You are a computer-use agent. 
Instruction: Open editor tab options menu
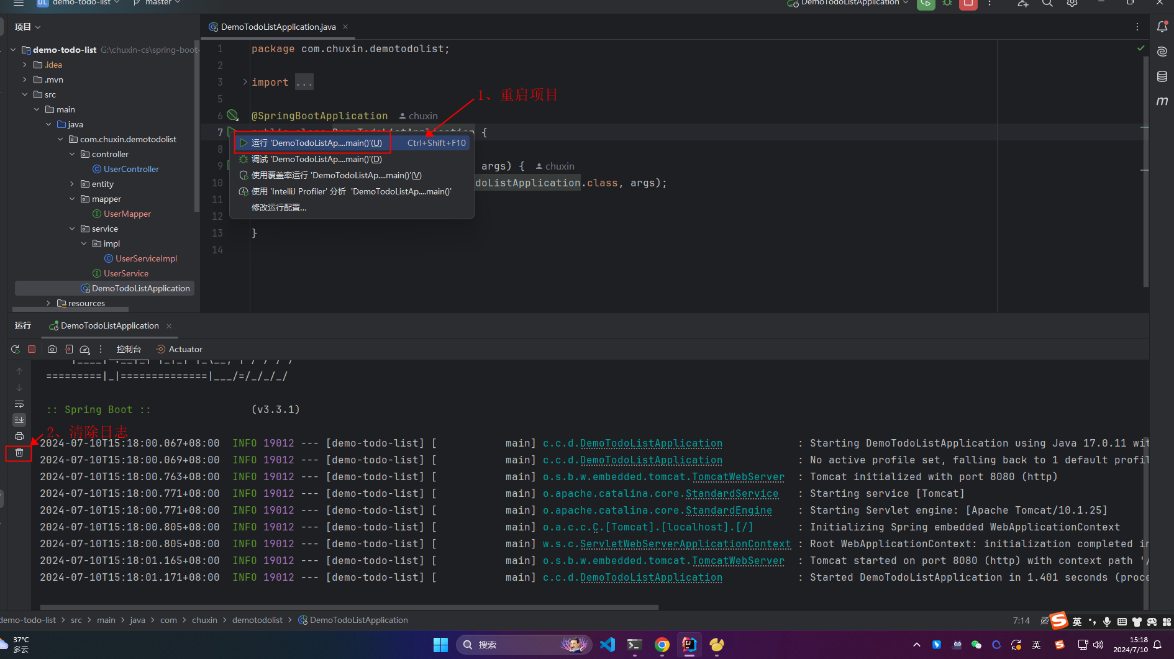1137,27
